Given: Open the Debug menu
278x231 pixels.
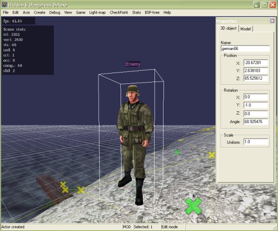Looking at the screenshot, I should pos(55,12).
